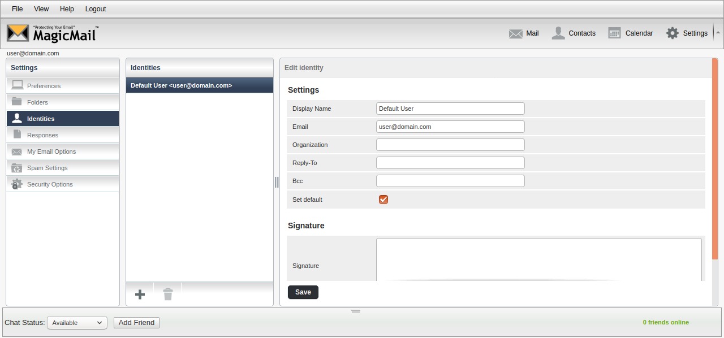Viewport: 724px width, 338px height.
Task: Click the orange vertical scrollbar in Edit identity
Action: [715, 158]
